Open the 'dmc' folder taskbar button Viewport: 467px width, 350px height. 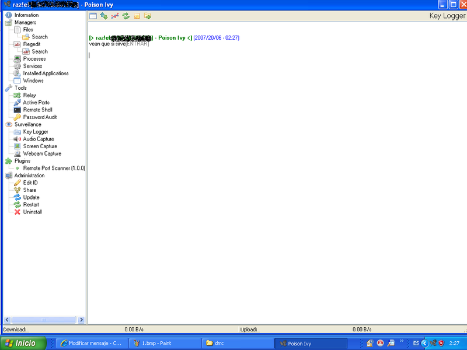click(x=238, y=343)
